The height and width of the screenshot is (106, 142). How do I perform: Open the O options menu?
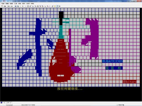pyautogui.click(x=28, y=4)
